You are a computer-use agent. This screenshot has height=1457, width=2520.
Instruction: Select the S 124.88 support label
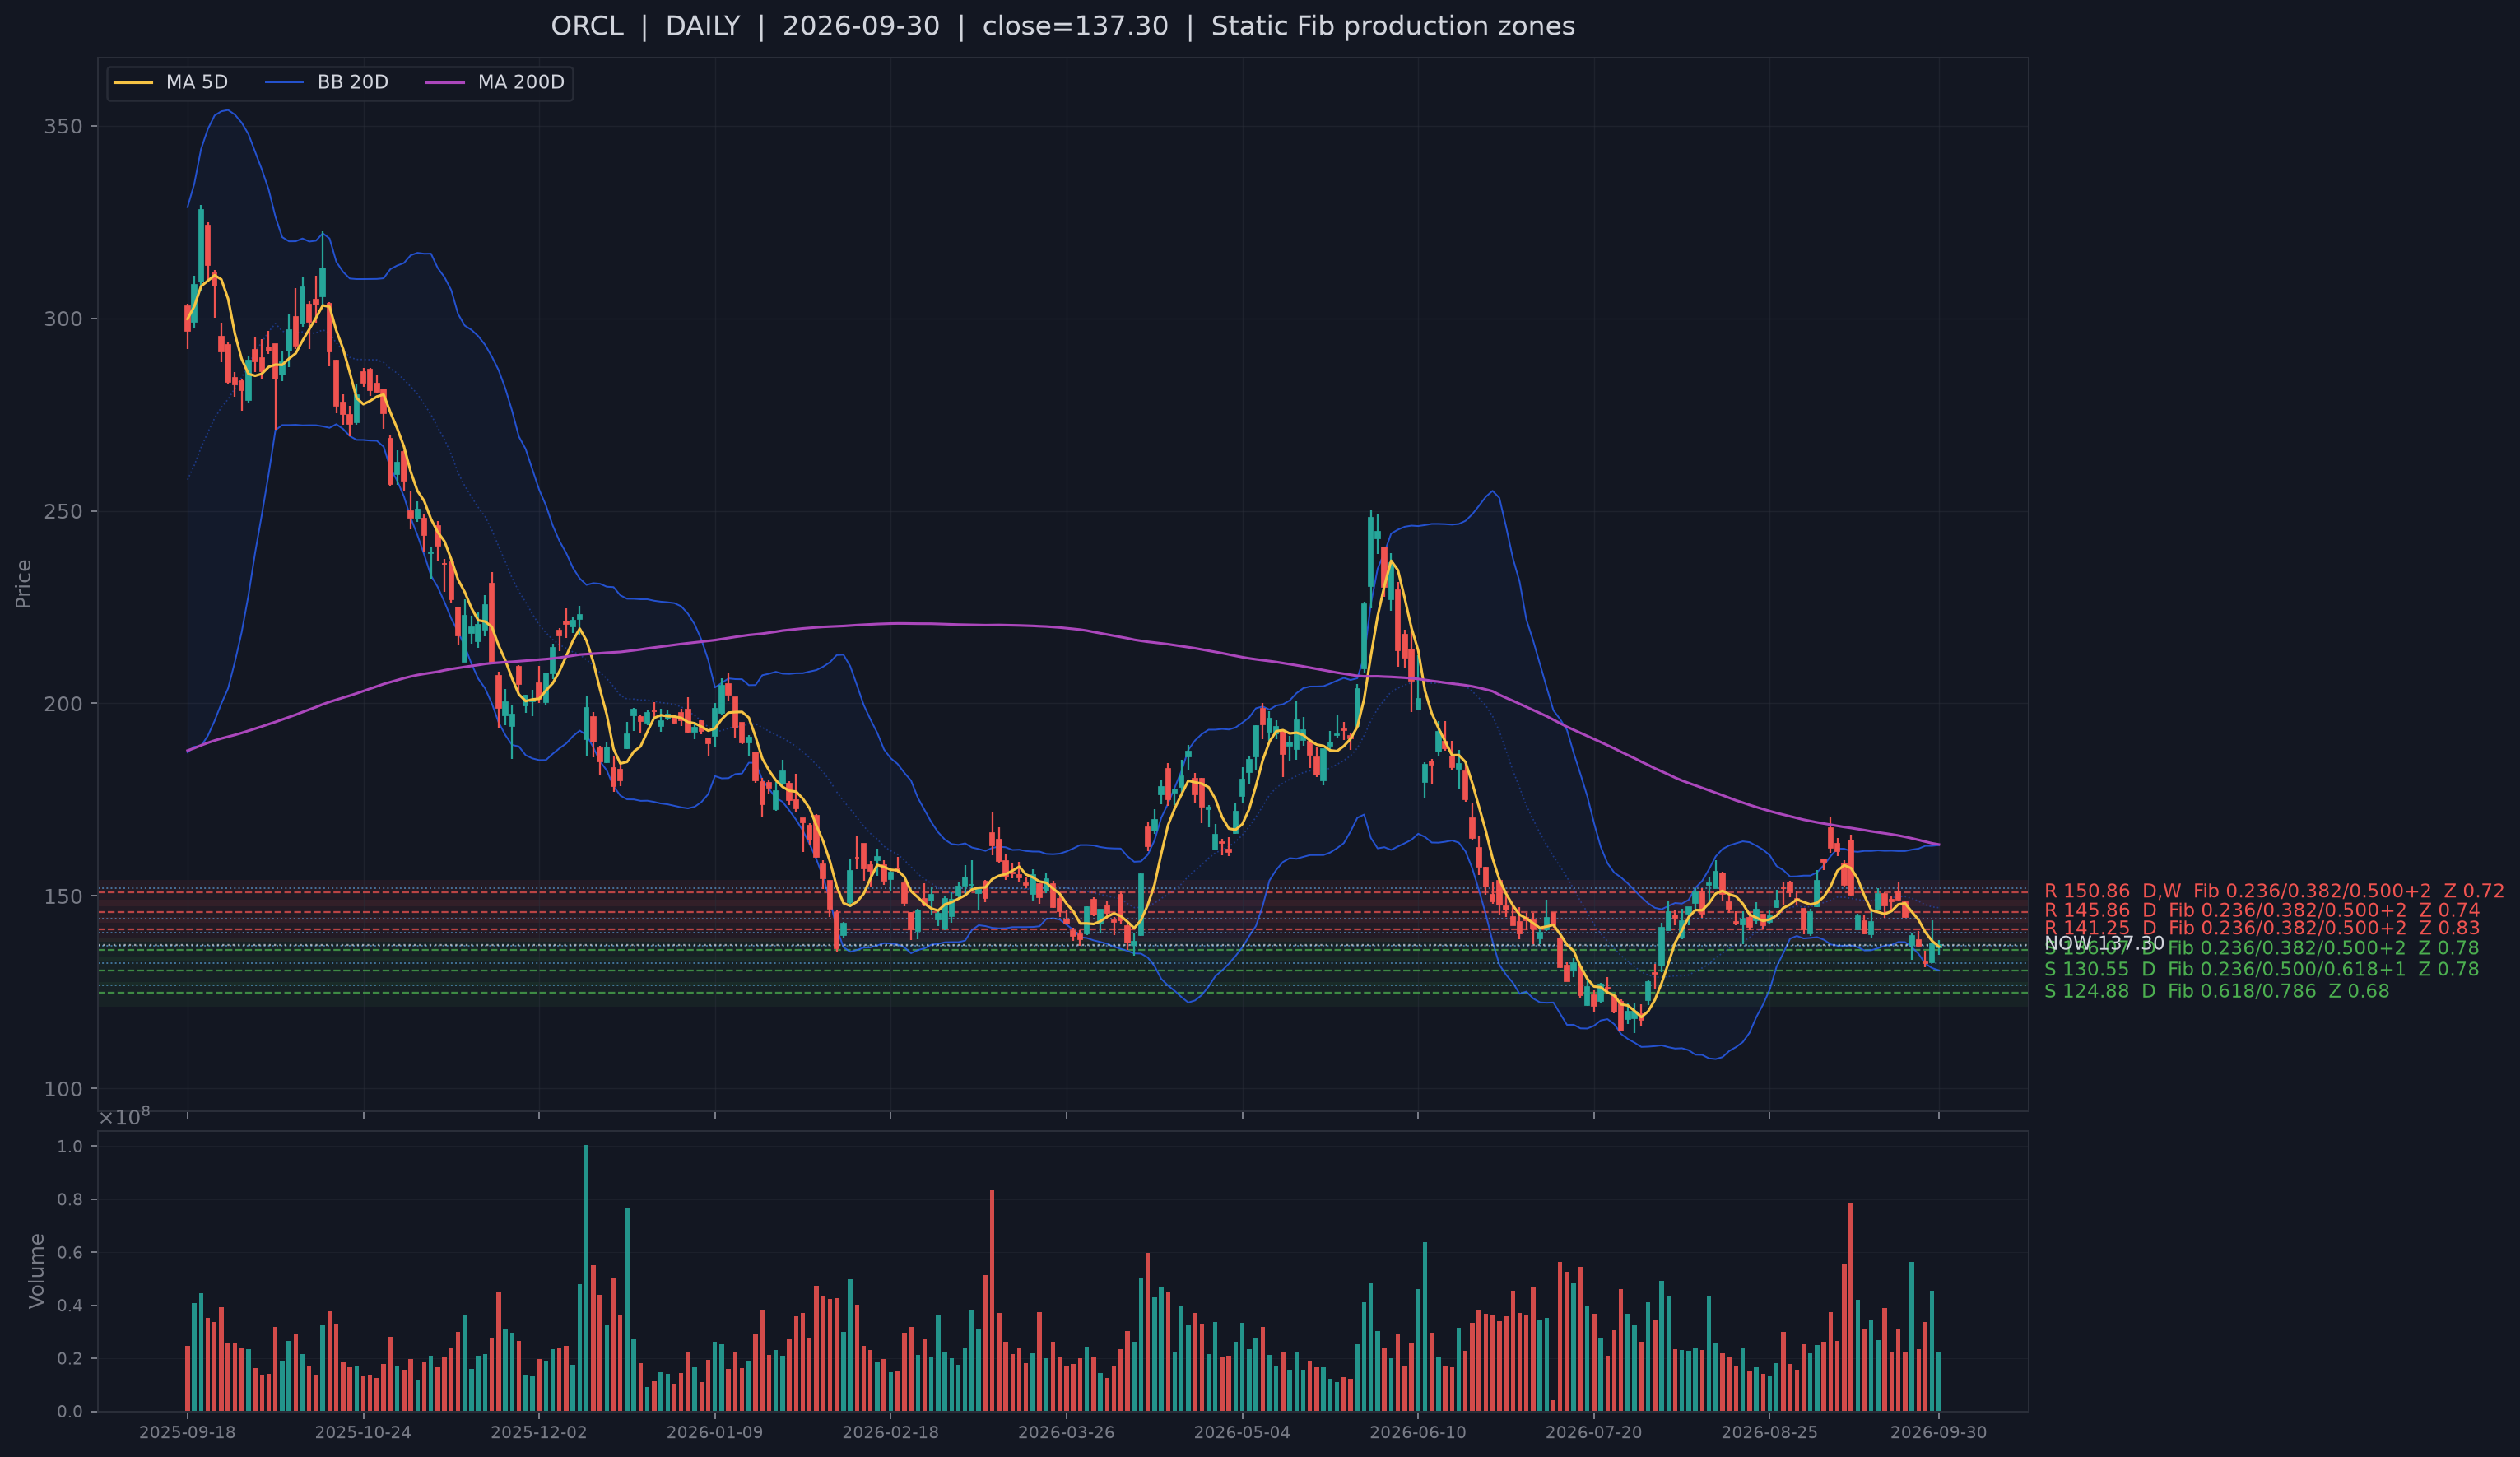pos(2216,991)
